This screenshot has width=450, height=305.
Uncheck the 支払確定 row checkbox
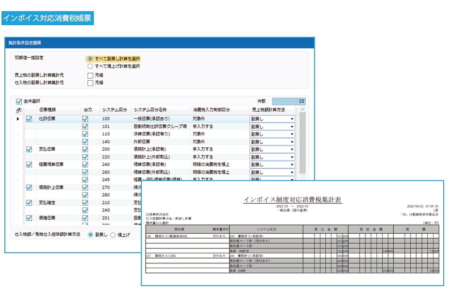pyautogui.click(x=29, y=203)
